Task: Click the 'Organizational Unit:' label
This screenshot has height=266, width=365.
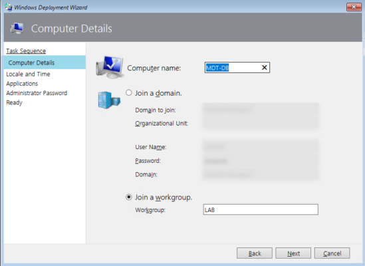Action: point(162,123)
